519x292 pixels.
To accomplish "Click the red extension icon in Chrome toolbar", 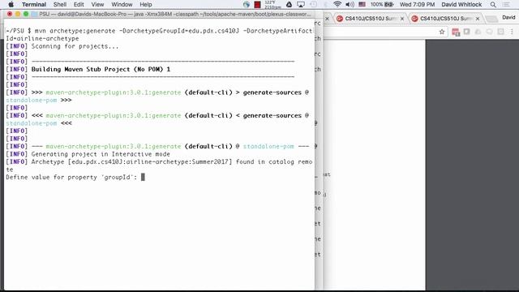I will [x=456, y=32].
